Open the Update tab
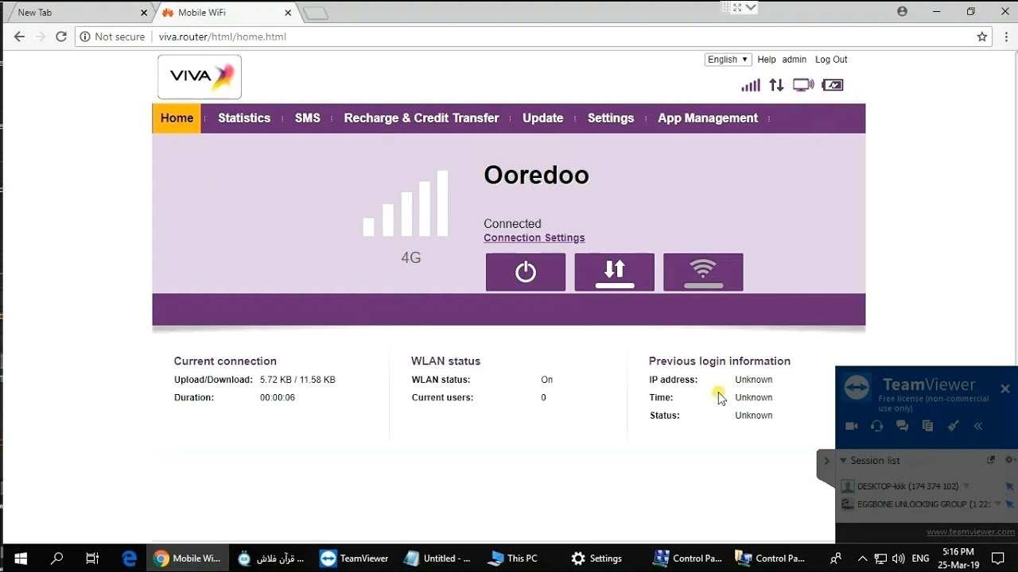The height and width of the screenshot is (572, 1018). point(543,118)
